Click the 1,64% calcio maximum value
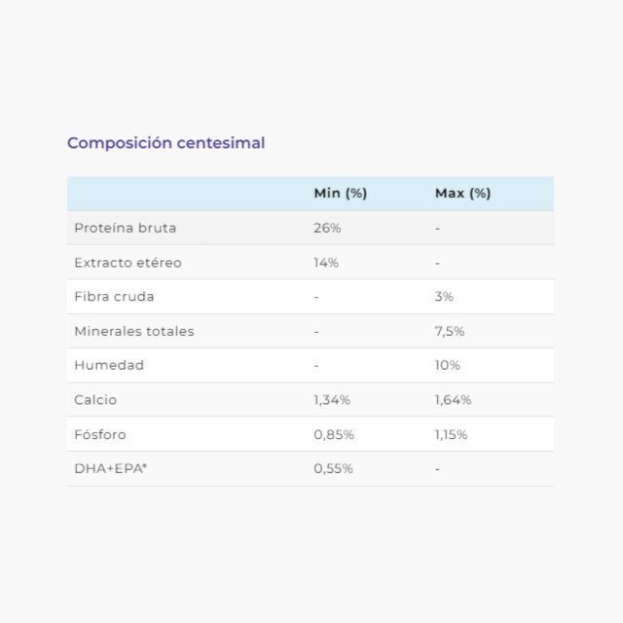This screenshot has height=623, width=623. tap(453, 400)
